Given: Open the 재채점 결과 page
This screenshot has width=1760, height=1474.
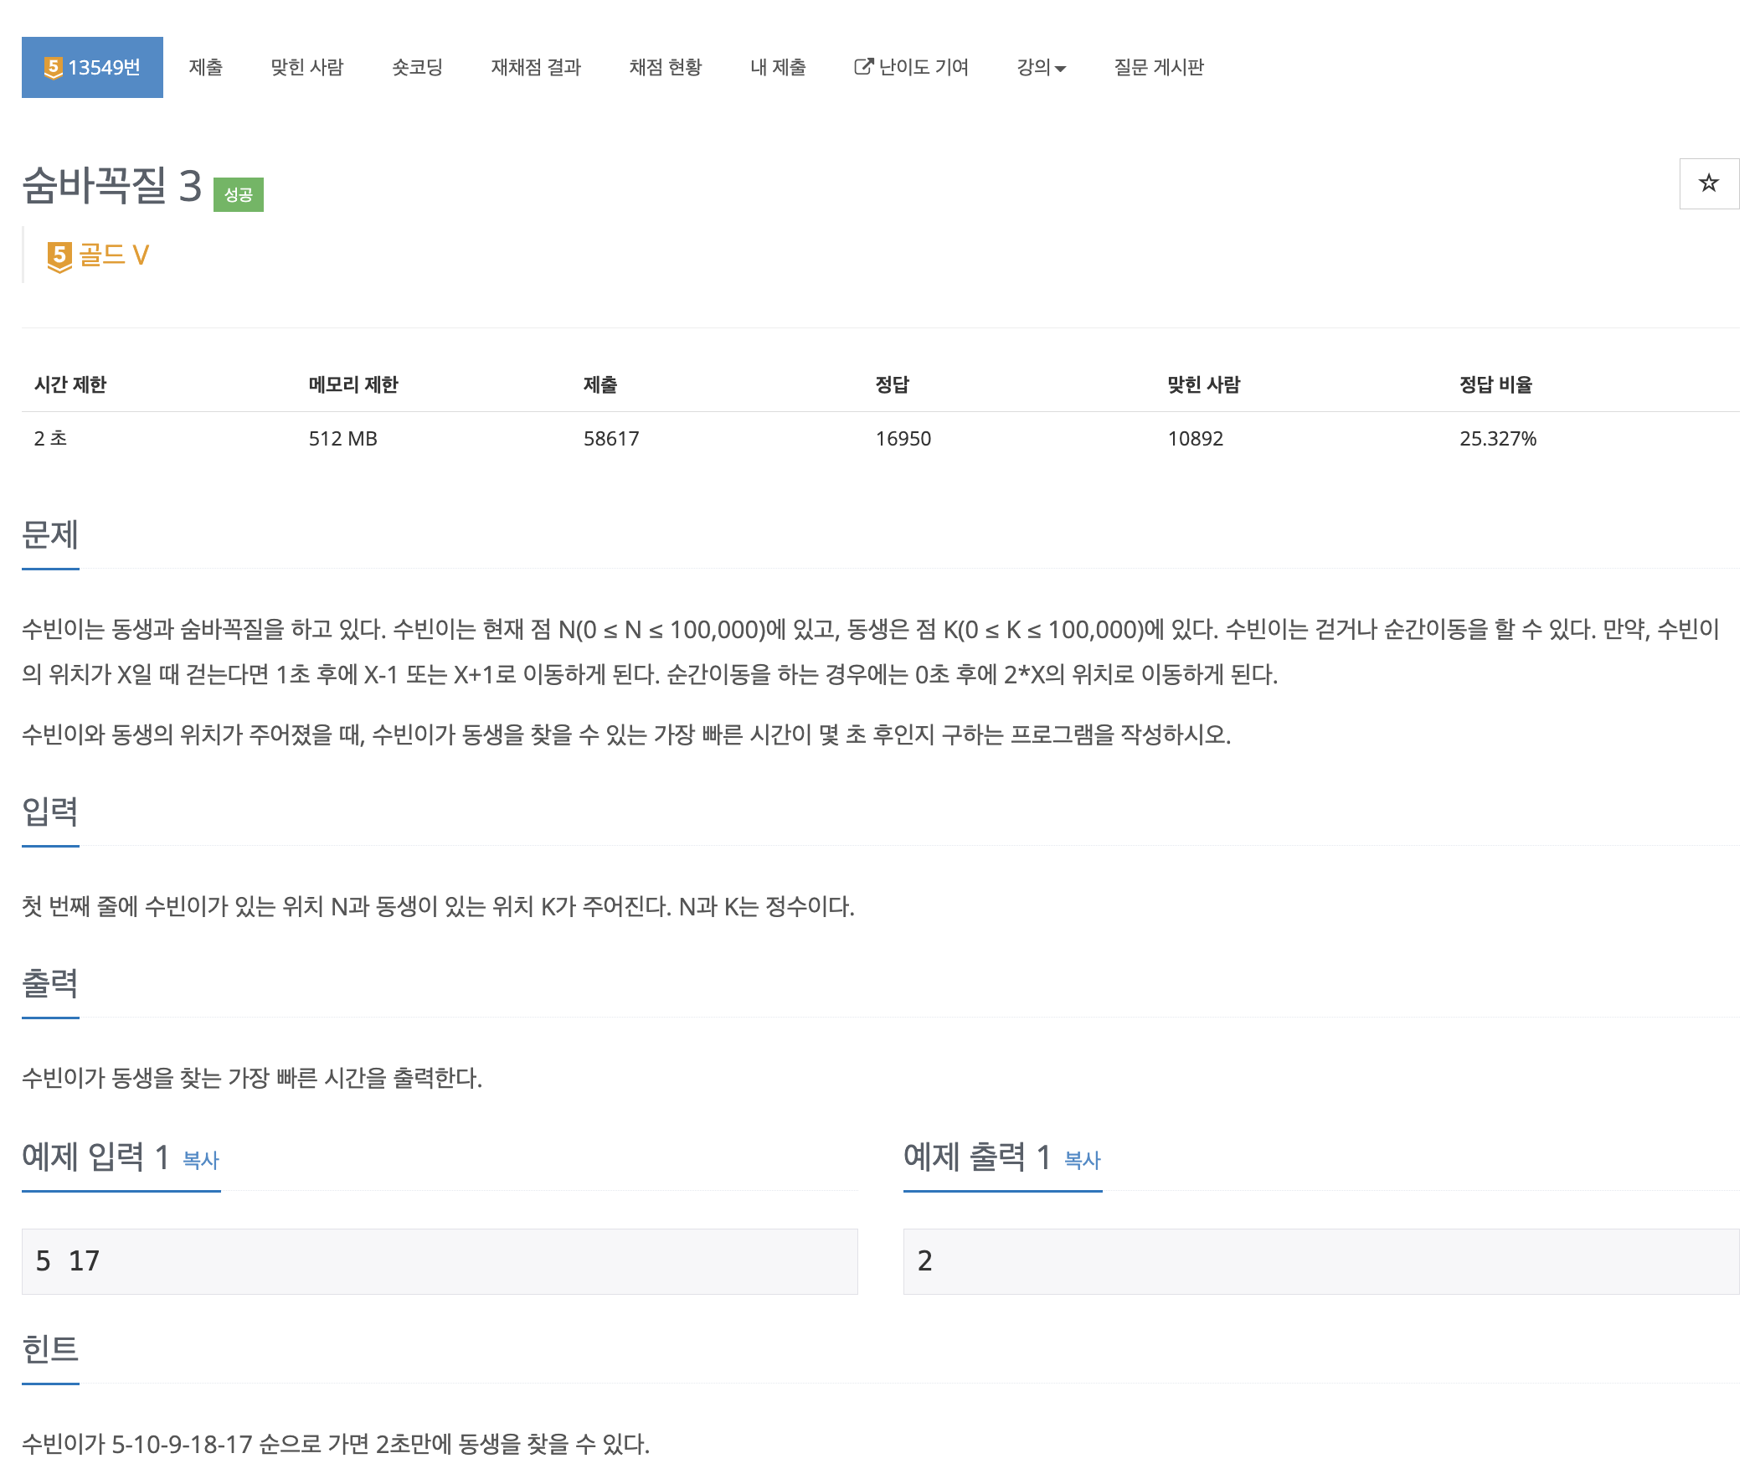Looking at the screenshot, I should pos(537,67).
